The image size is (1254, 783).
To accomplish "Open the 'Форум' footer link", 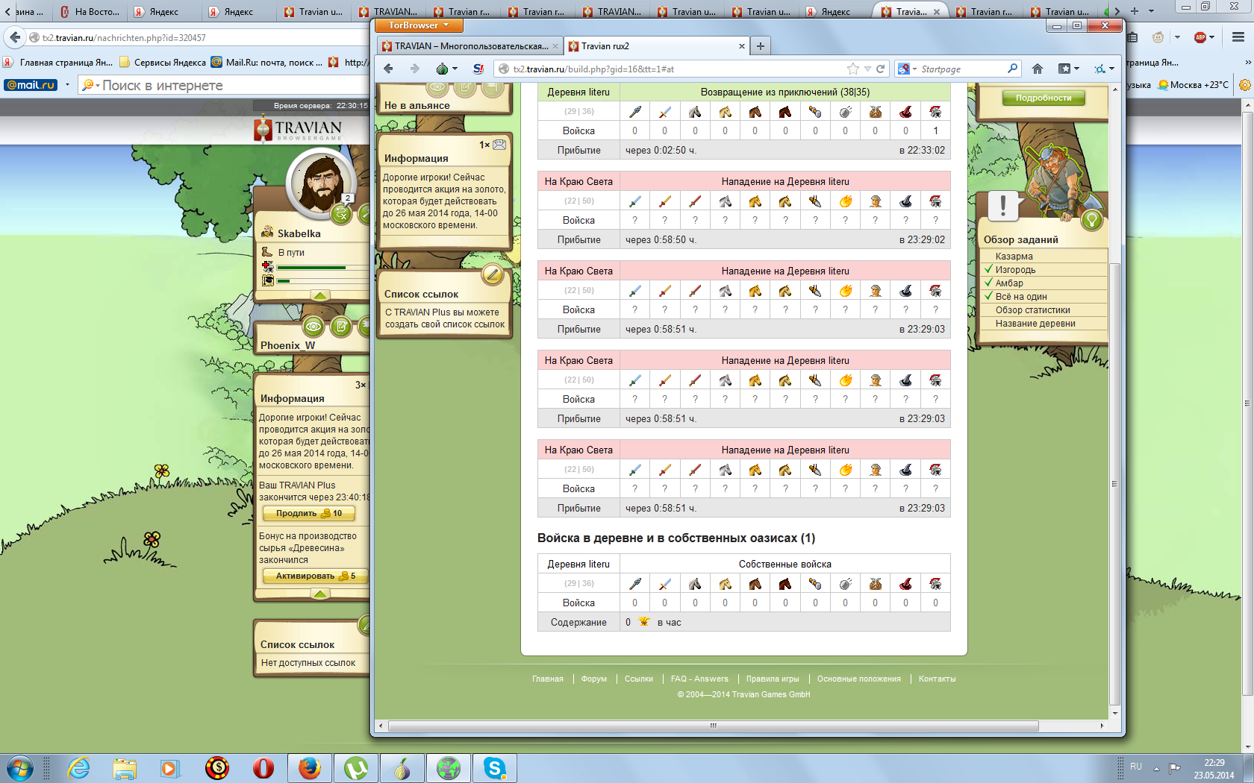I will click(x=594, y=679).
